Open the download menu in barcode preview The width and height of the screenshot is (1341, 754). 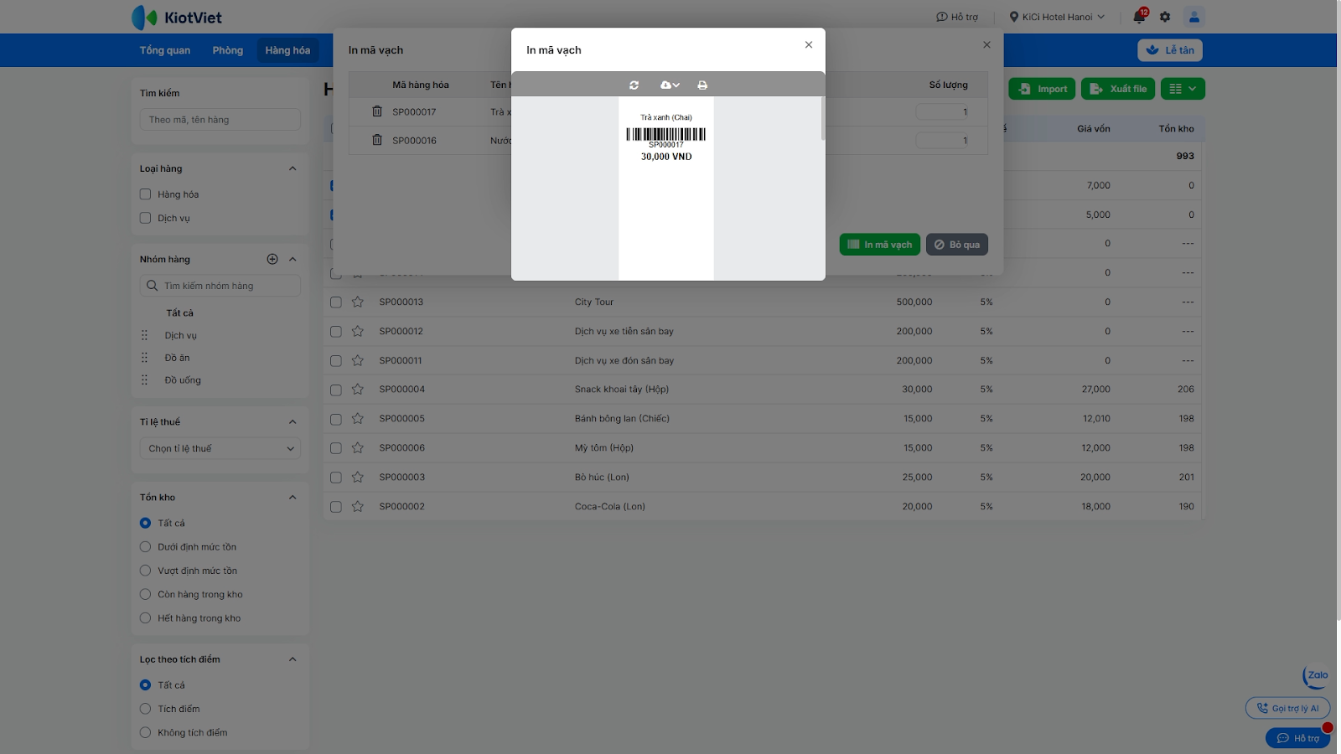pyautogui.click(x=670, y=85)
